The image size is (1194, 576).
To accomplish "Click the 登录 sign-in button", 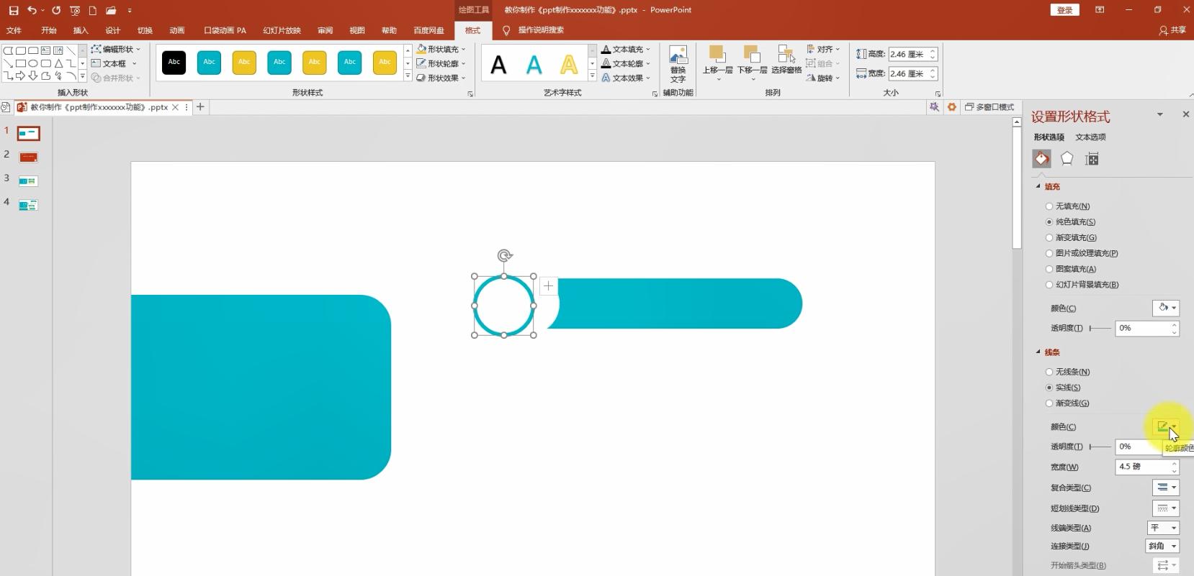I will point(1065,10).
